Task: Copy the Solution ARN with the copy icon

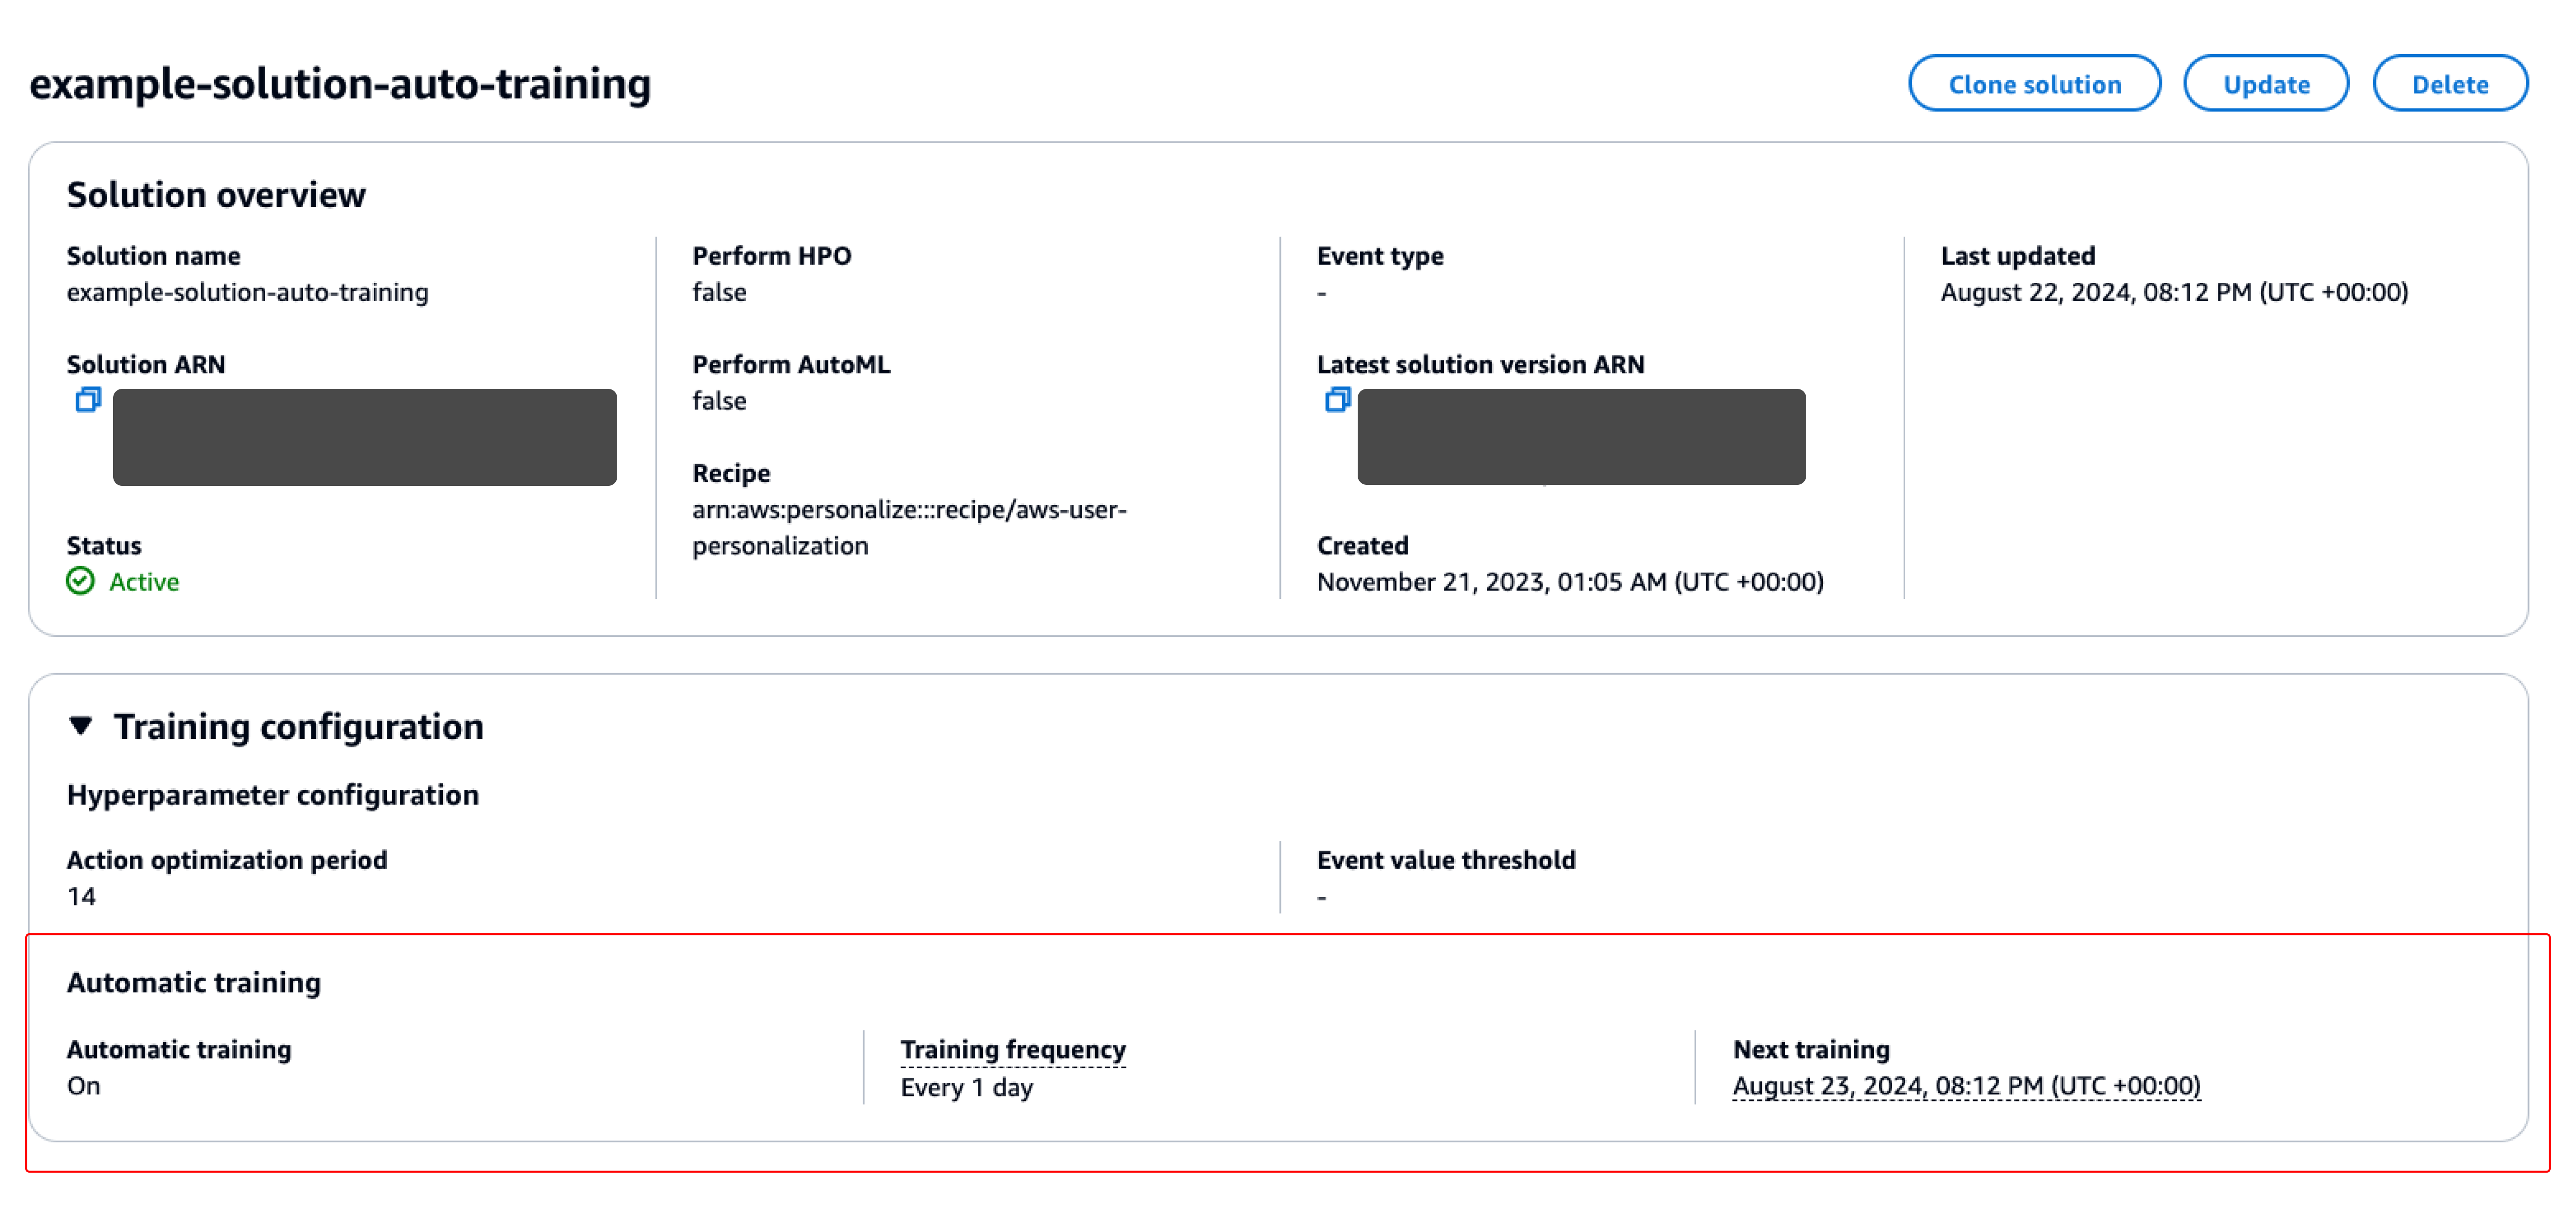Action: click(x=88, y=400)
